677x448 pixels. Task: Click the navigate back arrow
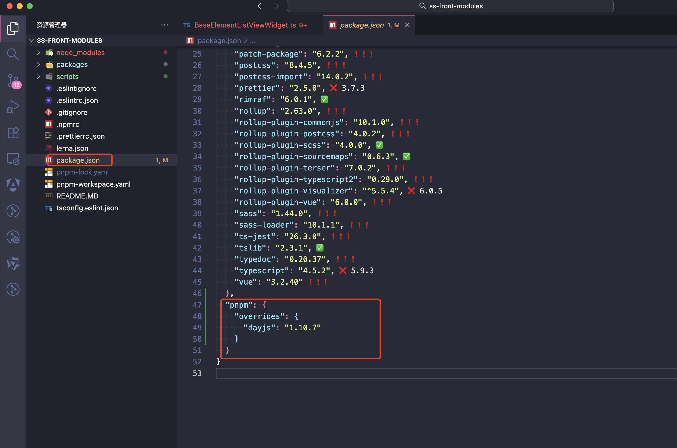[261, 6]
